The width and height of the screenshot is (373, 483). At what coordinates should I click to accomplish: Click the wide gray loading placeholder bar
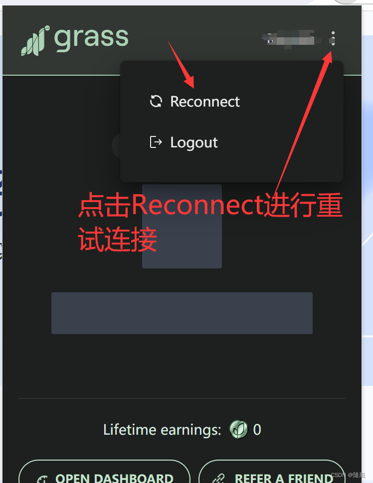tap(182, 313)
